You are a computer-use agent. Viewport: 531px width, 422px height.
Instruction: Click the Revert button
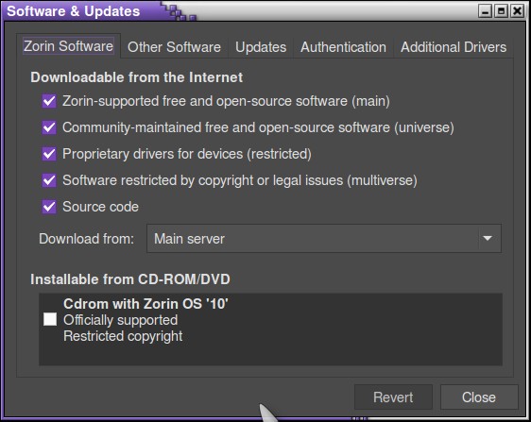click(393, 397)
